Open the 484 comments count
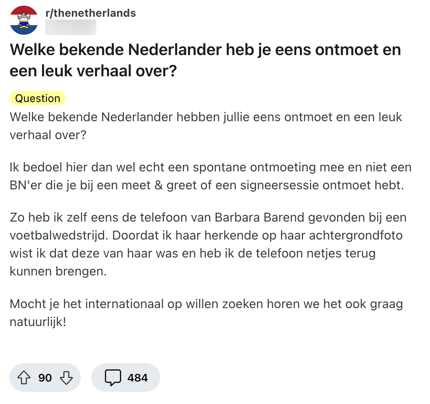This screenshot has height=404, width=430. pyautogui.click(x=137, y=378)
